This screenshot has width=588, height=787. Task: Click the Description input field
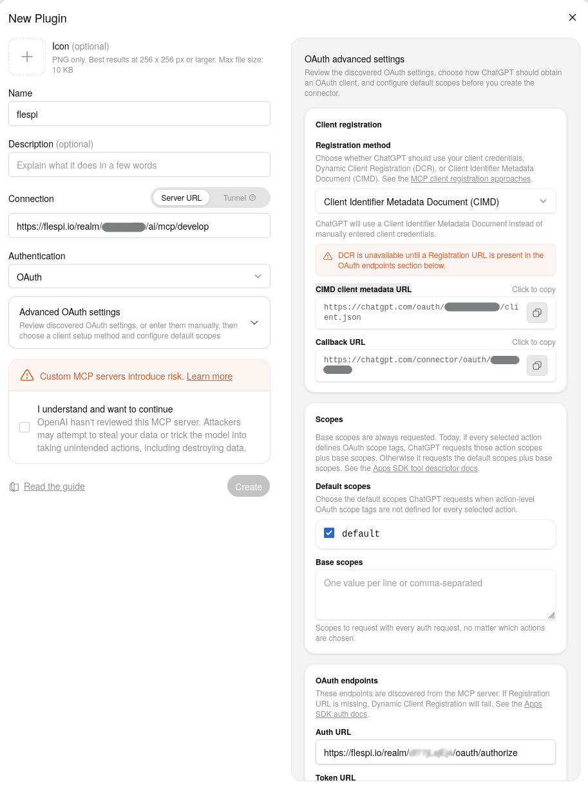139,165
